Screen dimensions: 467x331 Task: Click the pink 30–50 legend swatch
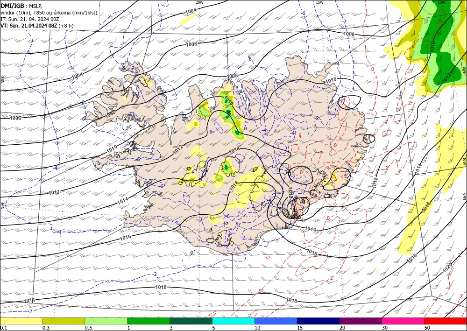[x=403, y=321]
